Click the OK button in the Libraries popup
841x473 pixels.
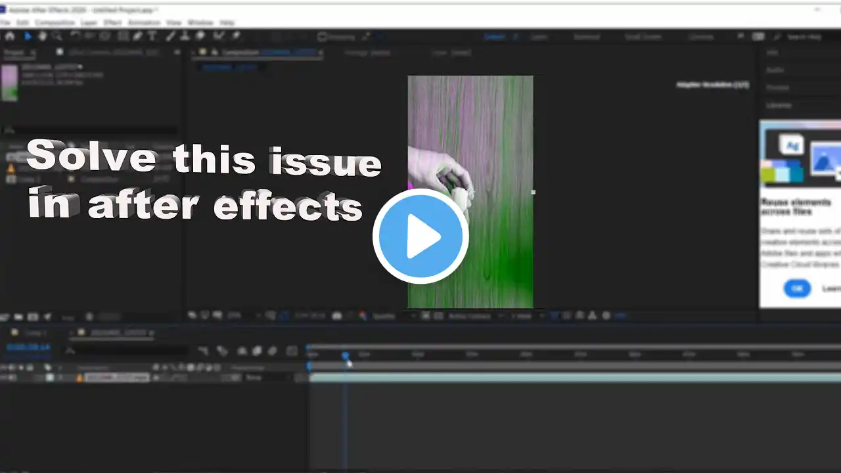point(797,288)
